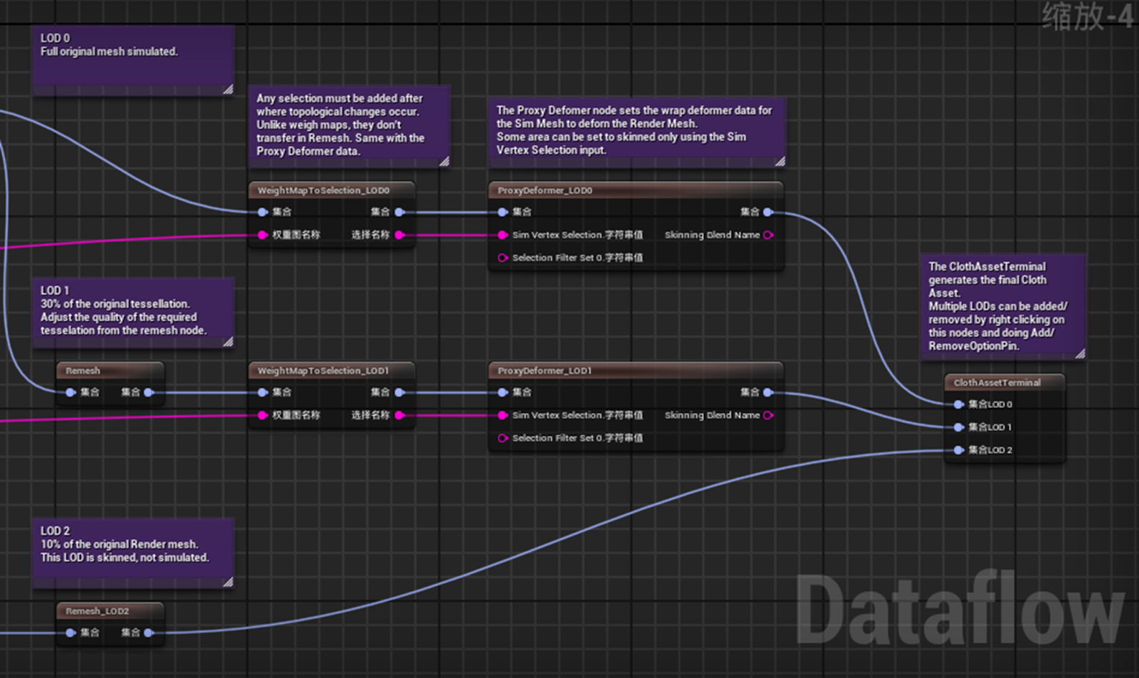Click the 集合 input pin on ProxyDeformer_LOD1
1139x678 pixels.
(503, 392)
